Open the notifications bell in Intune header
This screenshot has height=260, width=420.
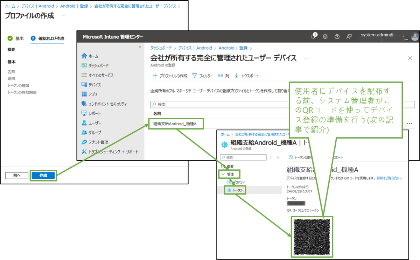pos(314,36)
